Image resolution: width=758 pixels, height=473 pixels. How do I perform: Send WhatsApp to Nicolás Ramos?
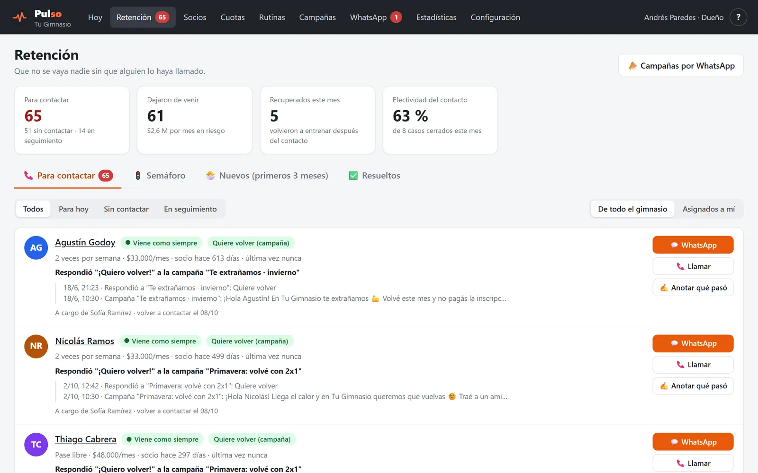point(693,343)
